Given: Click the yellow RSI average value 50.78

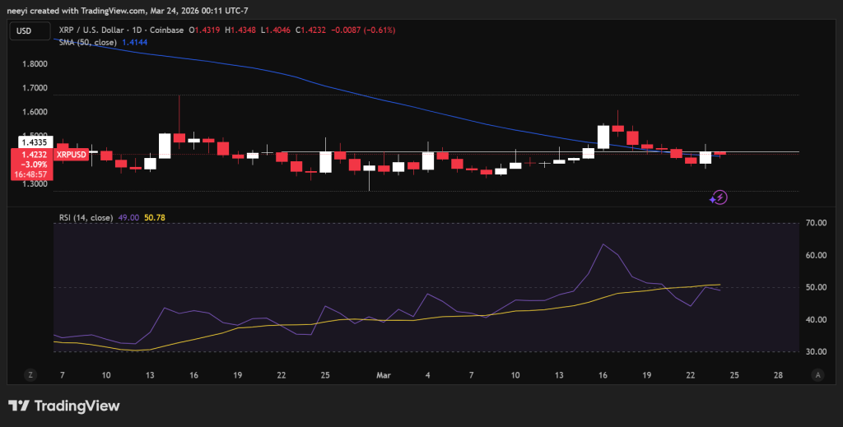Looking at the screenshot, I should (x=155, y=218).
